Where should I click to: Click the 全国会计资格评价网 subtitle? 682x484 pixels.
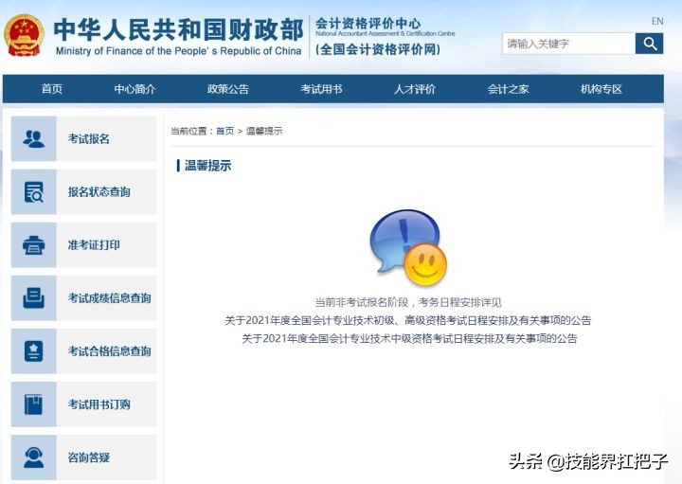tap(378, 49)
